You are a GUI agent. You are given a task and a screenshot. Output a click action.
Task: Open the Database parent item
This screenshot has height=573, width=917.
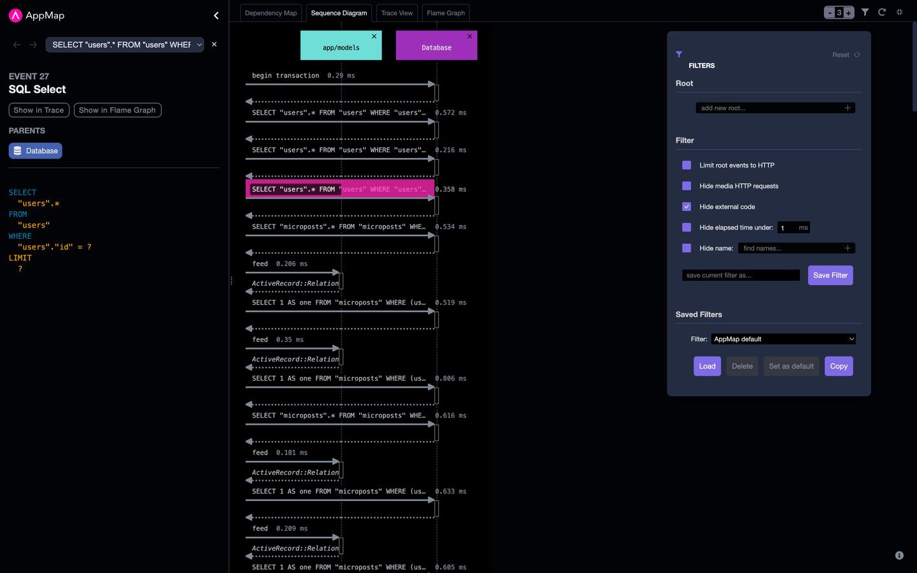pyautogui.click(x=36, y=151)
